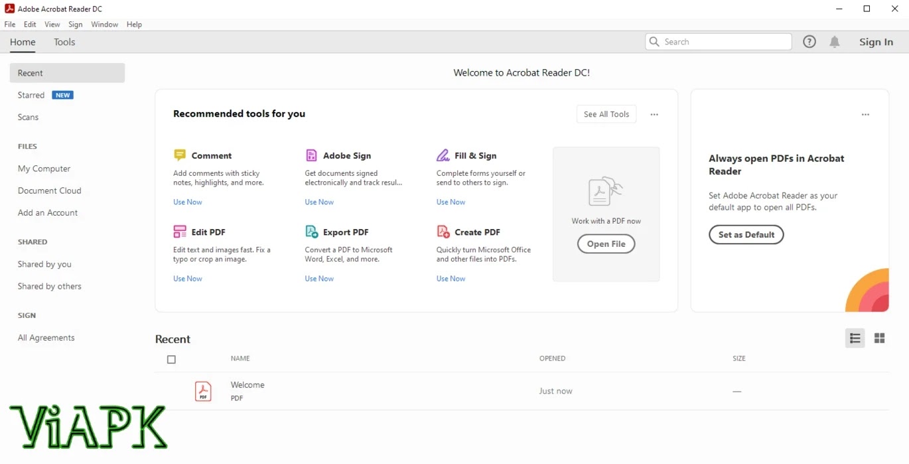The width and height of the screenshot is (909, 464).
Task: Switch Recent files to grid view
Action: point(880,339)
